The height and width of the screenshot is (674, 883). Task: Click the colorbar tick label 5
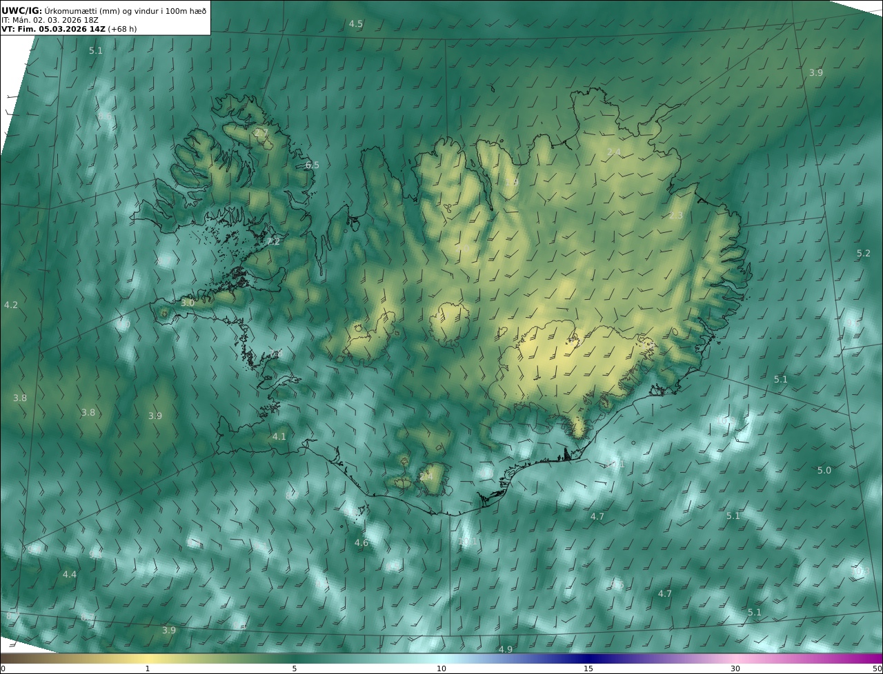295,668
